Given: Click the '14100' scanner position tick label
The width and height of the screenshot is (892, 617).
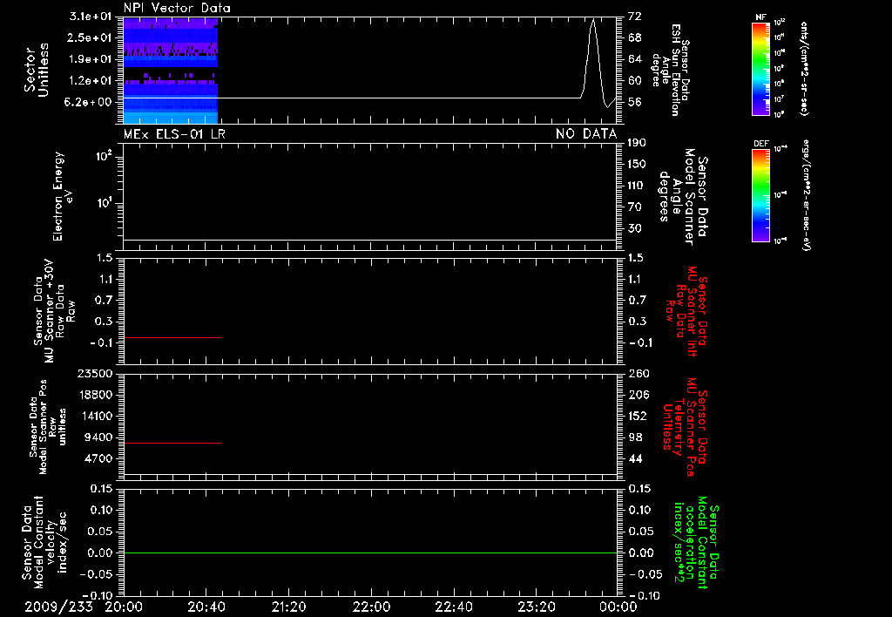Looking at the screenshot, I should (x=96, y=416).
